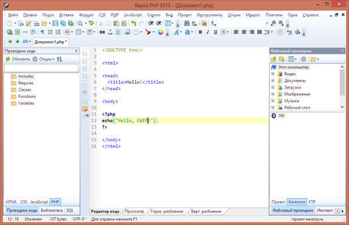This screenshot has width=349, height=225.
Task: Insert a comment with speech bubble icon
Action: (33, 32)
